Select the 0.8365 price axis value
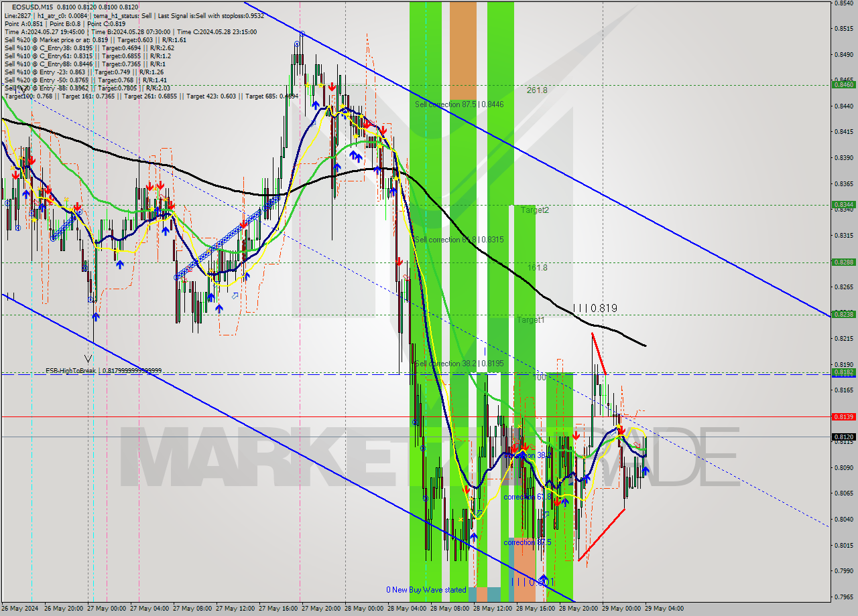 843,183
